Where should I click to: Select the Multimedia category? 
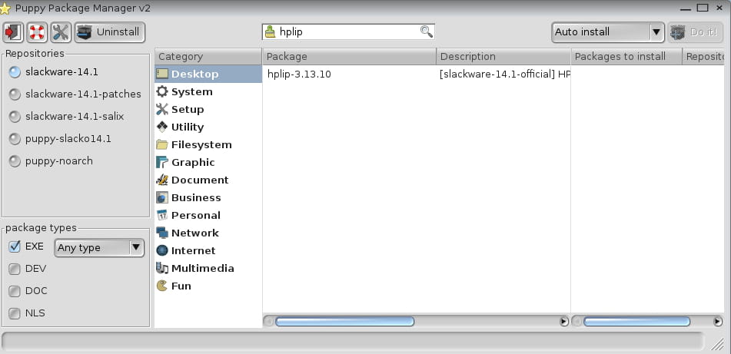[208, 268]
